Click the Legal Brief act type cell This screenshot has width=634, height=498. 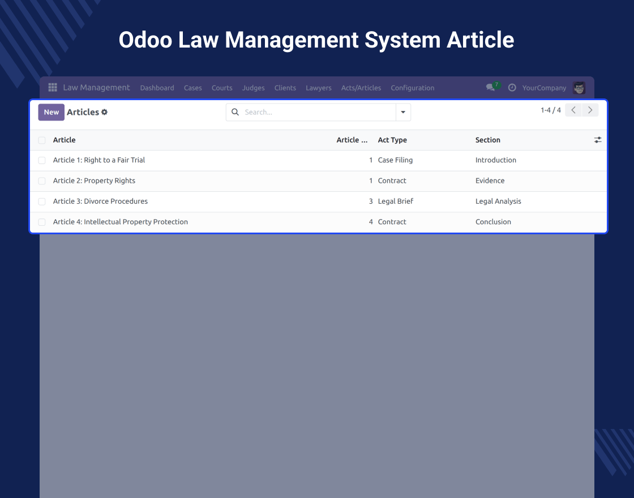[396, 201]
